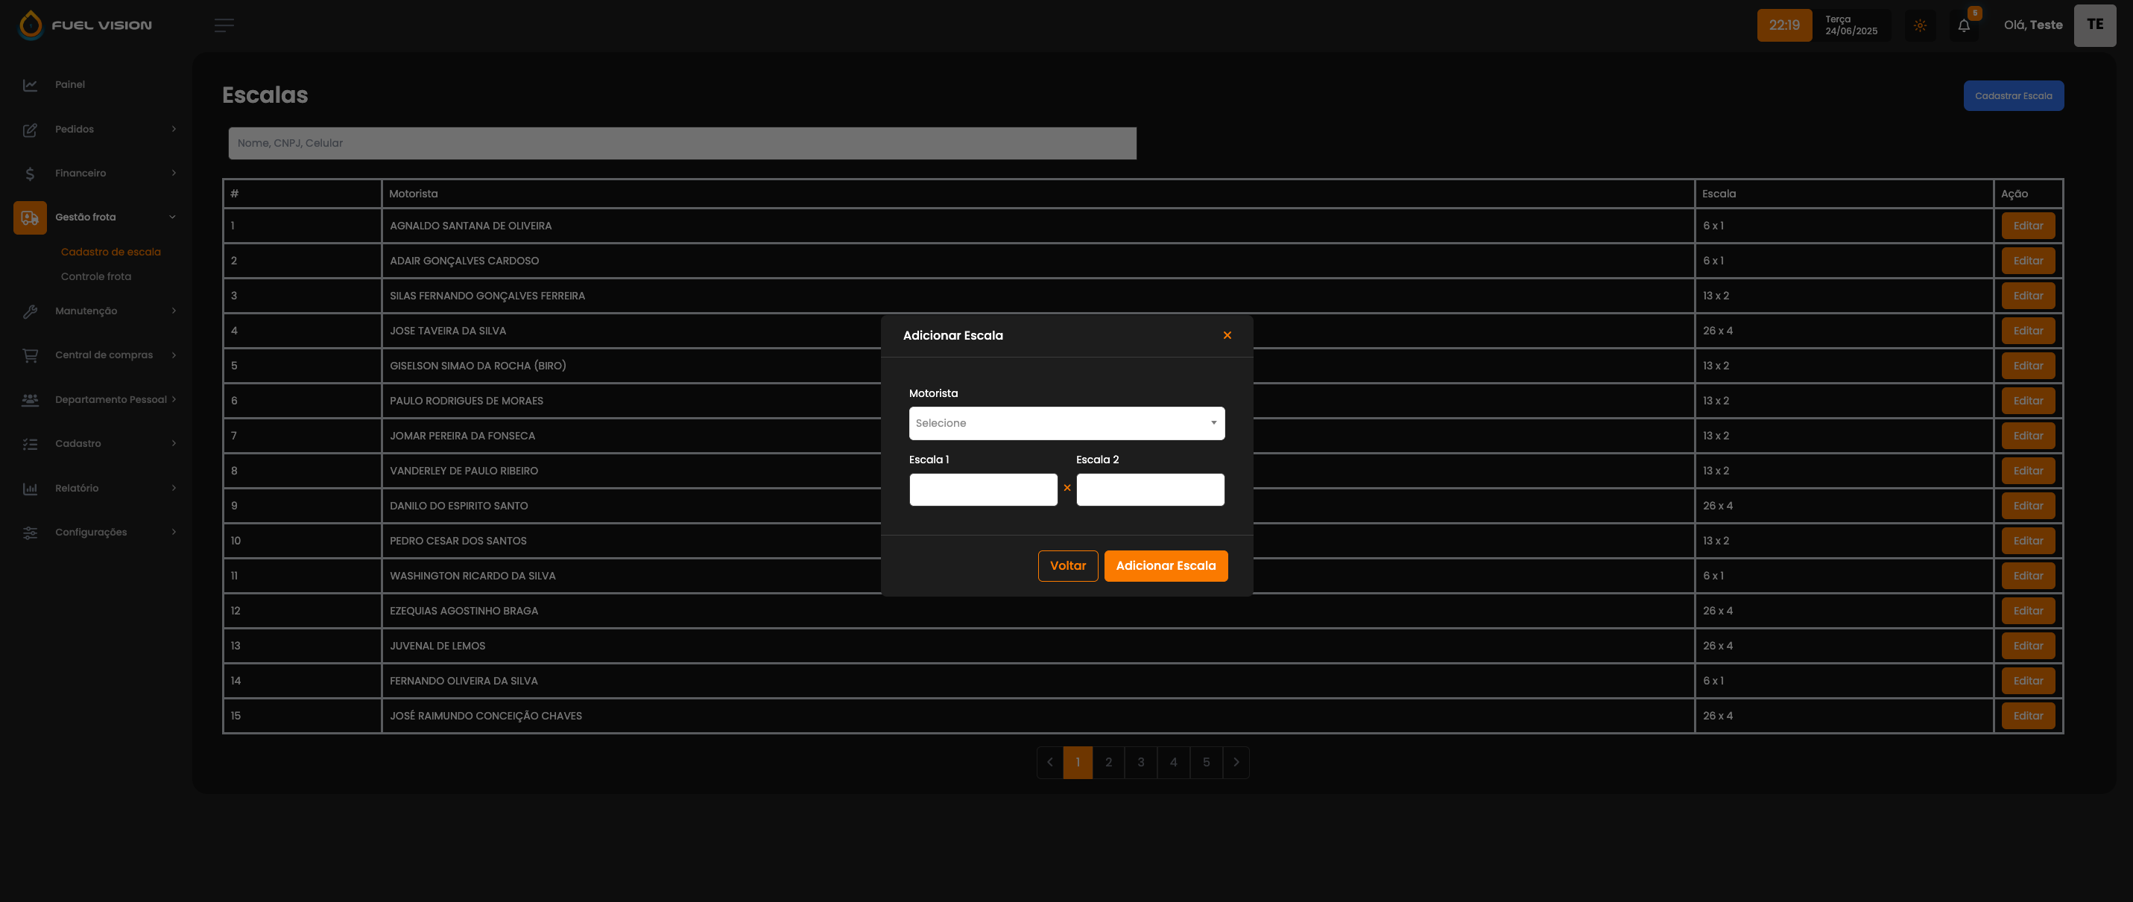The width and height of the screenshot is (2133, 902).
Task: Click the Manutenção wrench icon
Action: click(x=30, y=311)
